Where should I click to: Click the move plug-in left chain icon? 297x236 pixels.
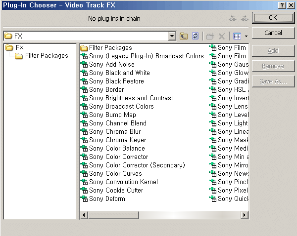[233, 18]
